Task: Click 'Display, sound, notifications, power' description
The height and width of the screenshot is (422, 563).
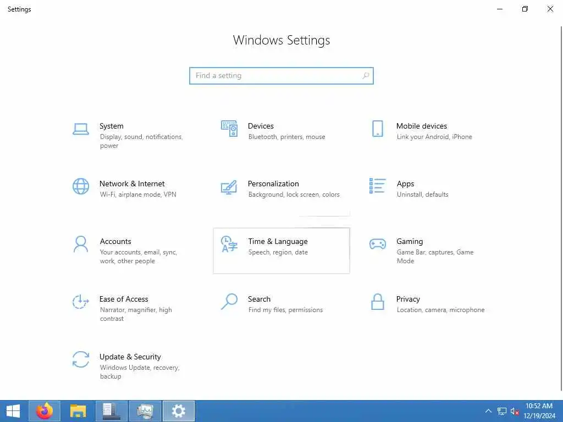Action: tap(141, 141)
